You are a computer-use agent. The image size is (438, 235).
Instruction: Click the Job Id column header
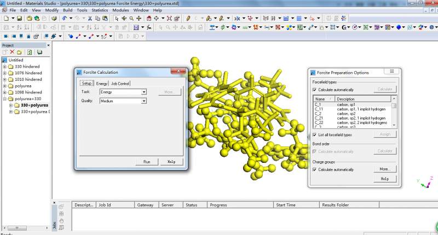115,205
